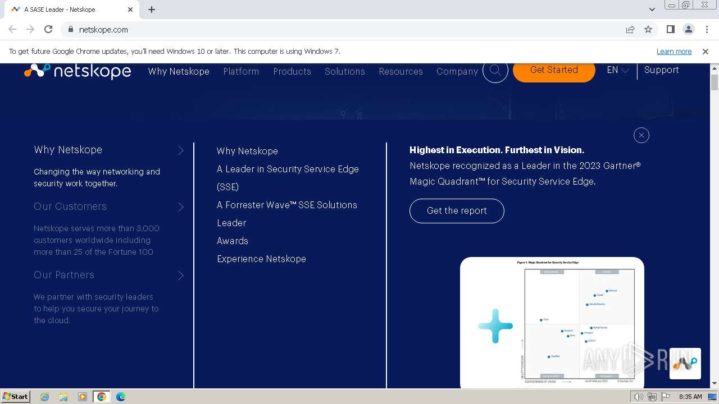Screen dimensions: 719x404
Task: Click the Netskope logo
Action: (x=78, y=71)
